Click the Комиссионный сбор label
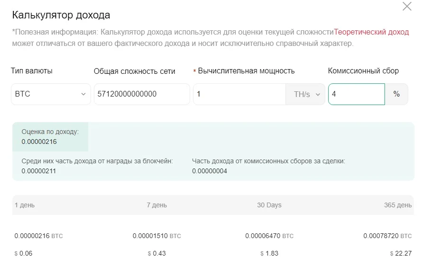The image size is (422, 275). tap(363, 71)
